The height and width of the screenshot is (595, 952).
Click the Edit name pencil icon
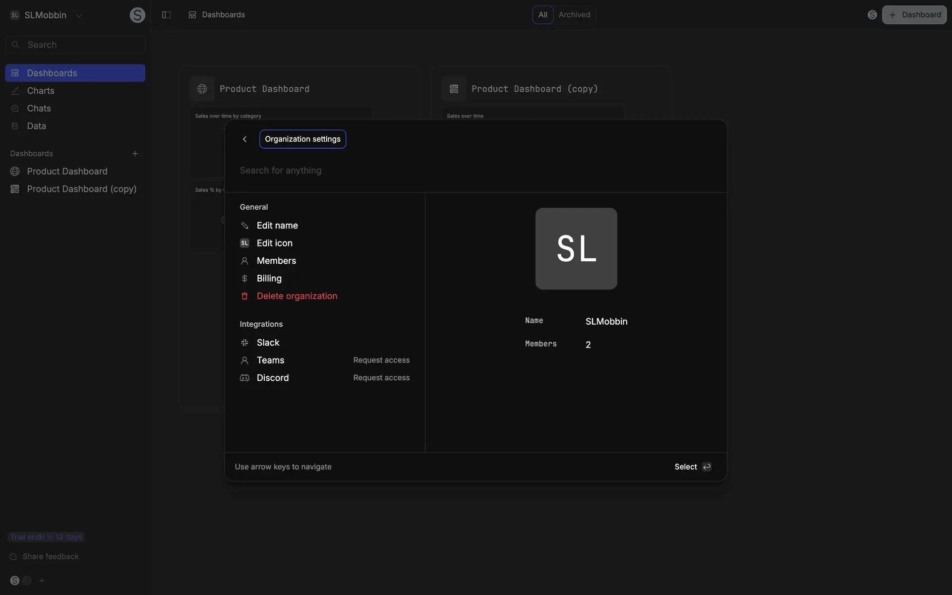[x=244, y=226]
